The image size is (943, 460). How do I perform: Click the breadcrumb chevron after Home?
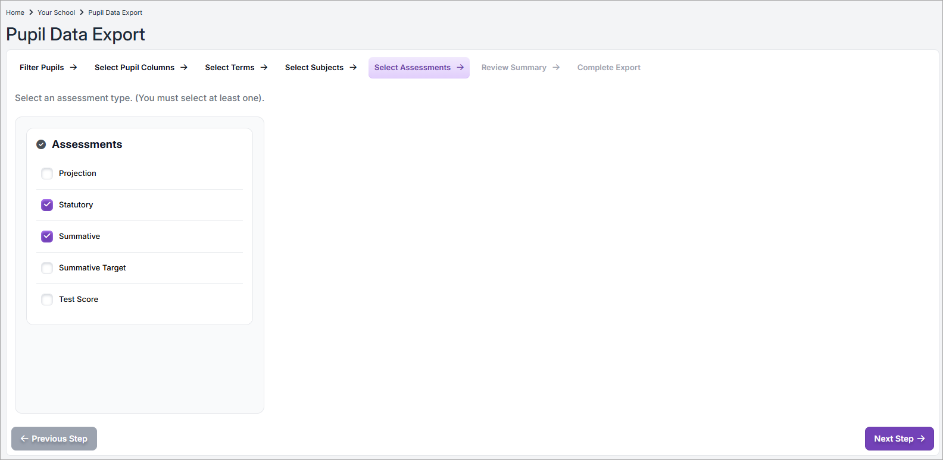click(x=31, y=12)
